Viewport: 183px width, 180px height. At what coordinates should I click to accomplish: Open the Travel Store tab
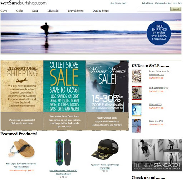pyautogui.click(x=75, y=11)
